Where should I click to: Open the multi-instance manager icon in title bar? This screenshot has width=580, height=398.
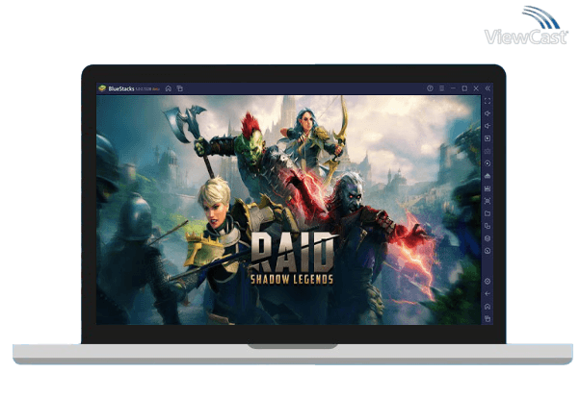(180, 88)
